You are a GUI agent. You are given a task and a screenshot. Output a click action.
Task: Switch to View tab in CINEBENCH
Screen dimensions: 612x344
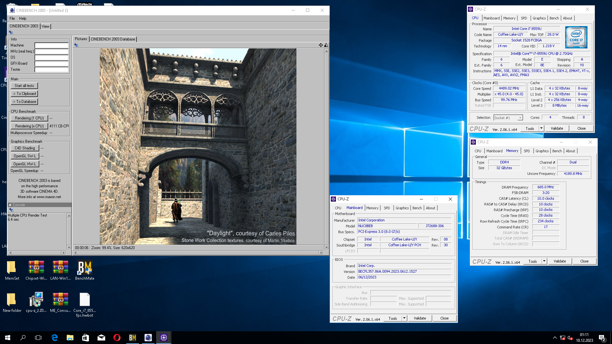pos(46,26)
